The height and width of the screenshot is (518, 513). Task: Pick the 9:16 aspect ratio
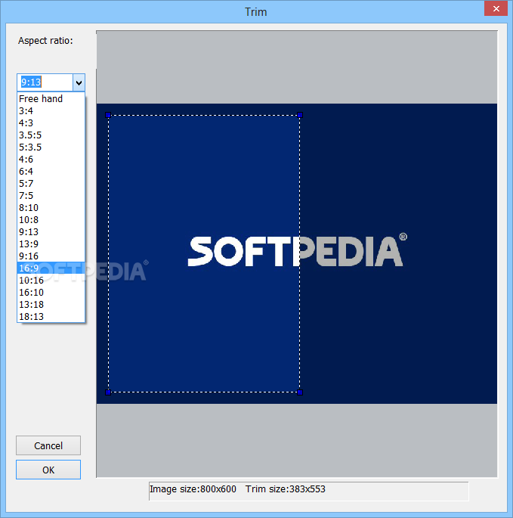click(x=51, y=256)
